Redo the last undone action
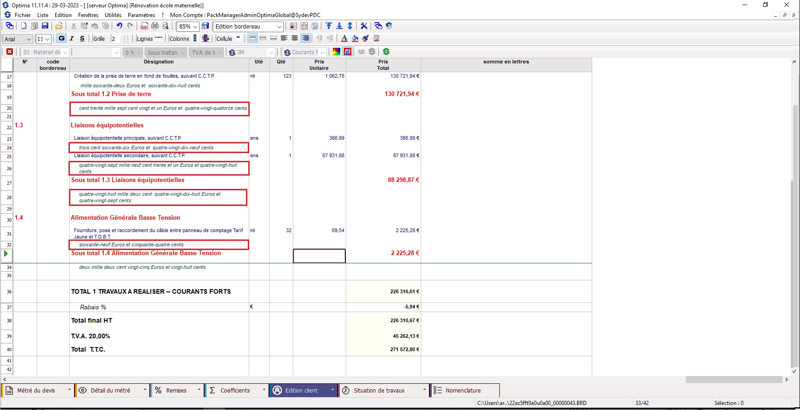Image resolution: width=800 pixels, height=410 pixels. pyautogui.click(x=130, y=26)
